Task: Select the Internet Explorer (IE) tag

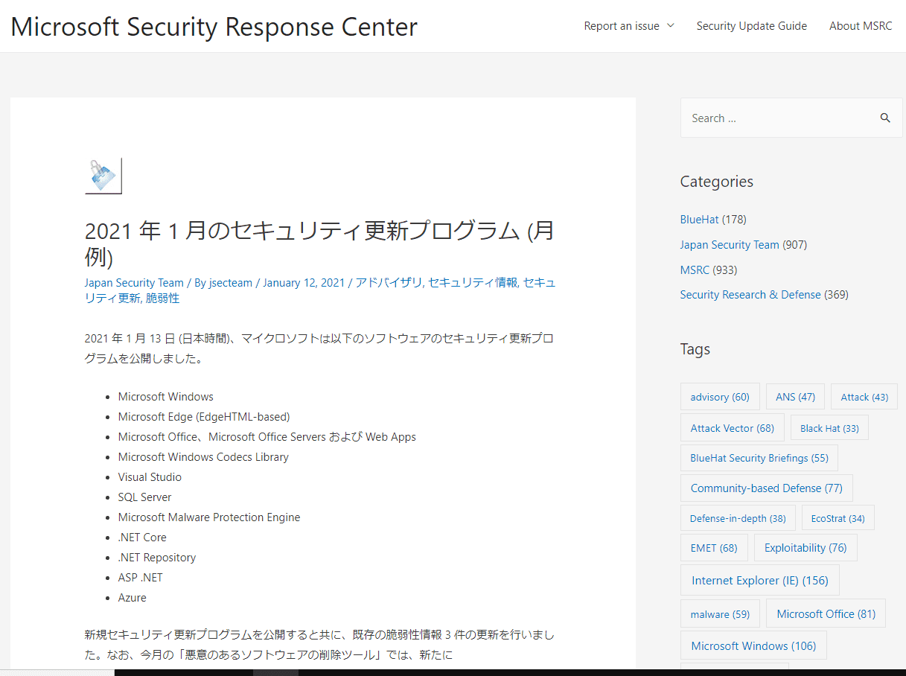Action: 759,581
